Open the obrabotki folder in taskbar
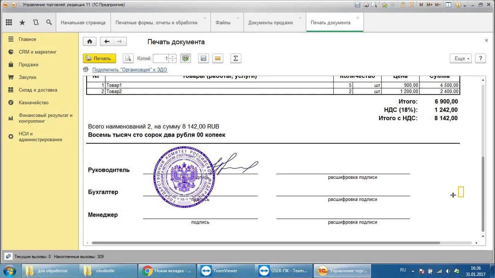The width and height of the screenshot is (495, 278). click(x=108, y=271)
